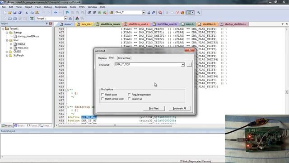The height and width of the screenshot is (163, 289).
Task: Click Find in Files toolbar icon
Action: pyautogui.click(x=112, y=12)
